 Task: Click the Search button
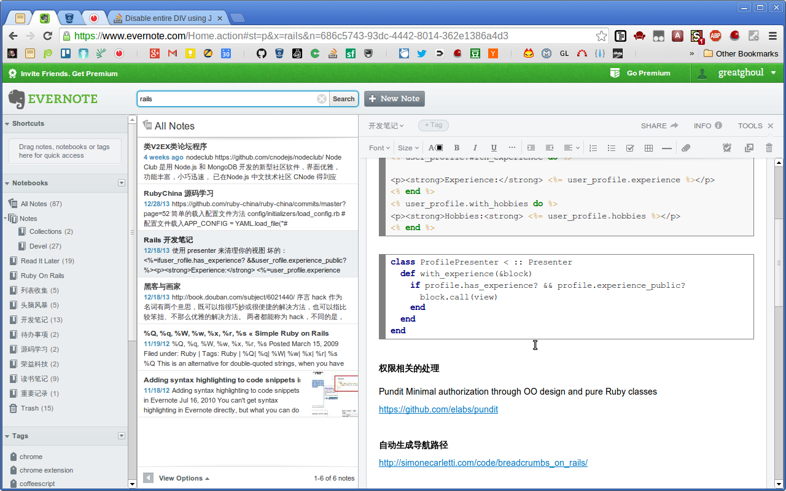344,99
